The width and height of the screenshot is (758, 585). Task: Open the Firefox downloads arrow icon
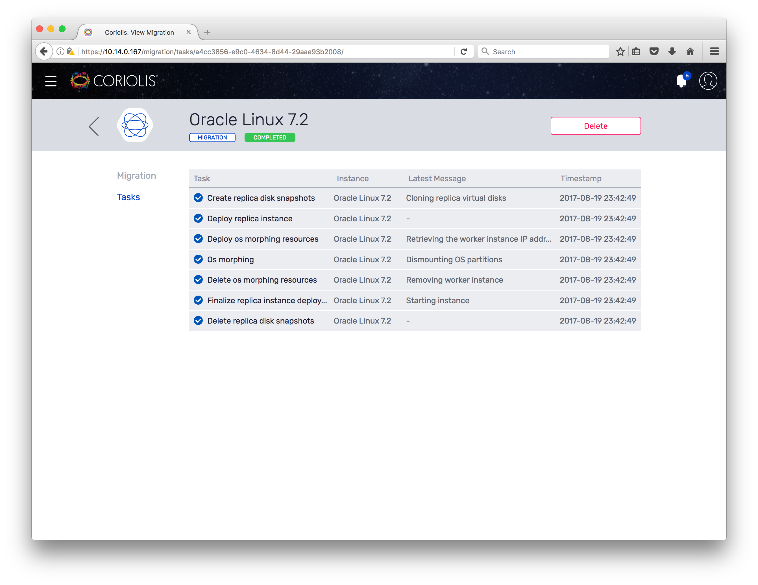672,52
